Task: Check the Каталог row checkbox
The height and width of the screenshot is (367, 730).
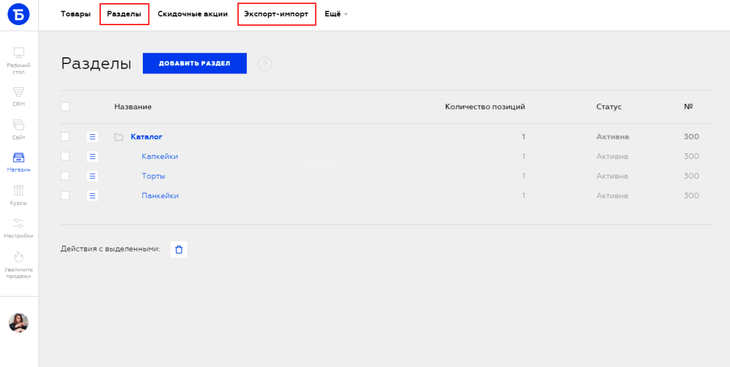Action: point(65,137)
